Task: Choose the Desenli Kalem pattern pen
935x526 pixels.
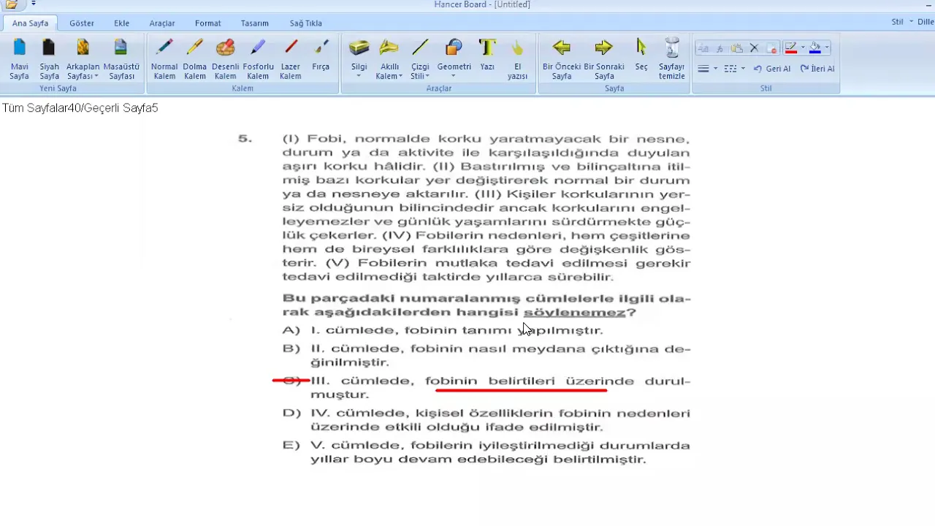Action: pos(225,59)
